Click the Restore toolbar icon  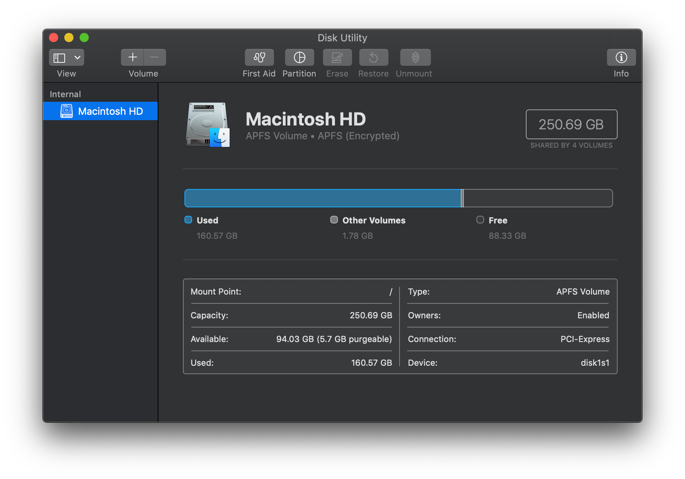(373, 57)
